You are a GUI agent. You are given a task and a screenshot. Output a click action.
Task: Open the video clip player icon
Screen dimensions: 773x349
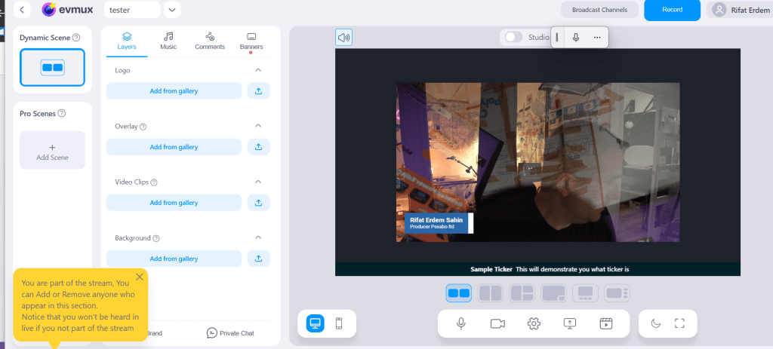point(606,323)
